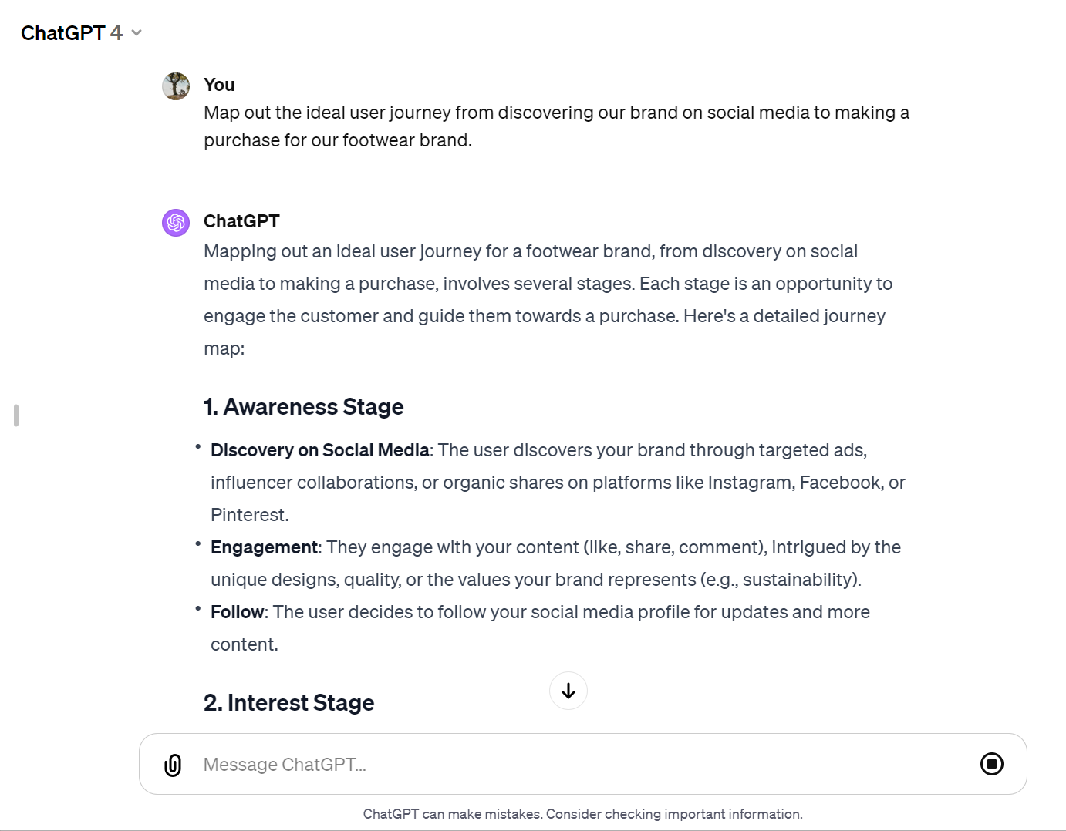The image size is (1066, 831).
Task: Click the user profile picture beside You
Action: (176, 86)
